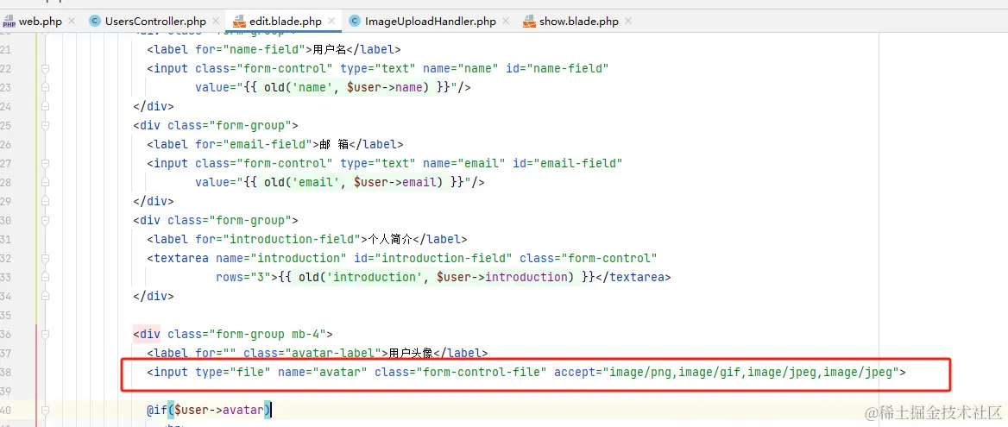Click name="email" attribute on line 27

[x=464, y=164]
